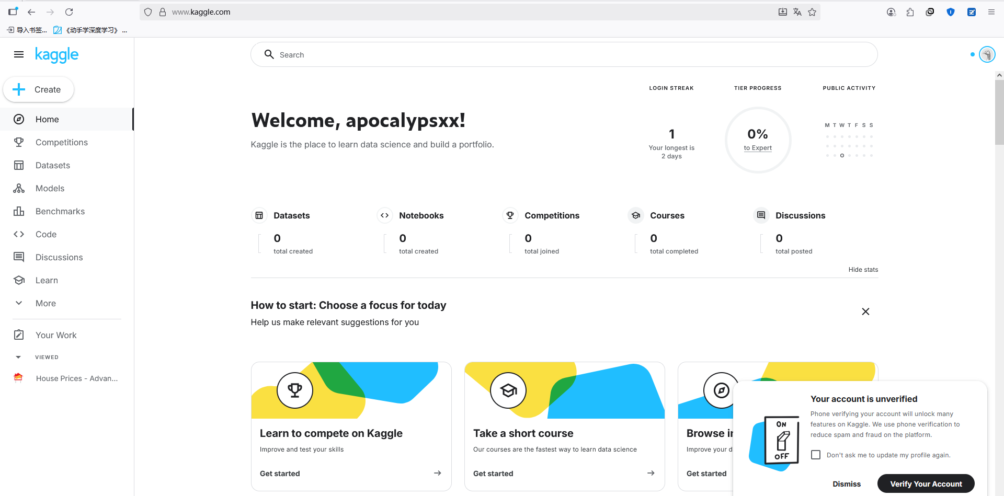Open the 动手学深度学习 bookmark
Viewport: 1004px width, 496px height.
tap(90, 30)
